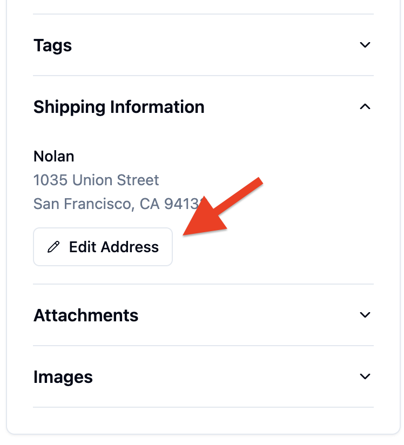The height and width of the screenshot is (445, 404).
Task: Open the Attachments section heading
Action: point(86,315)
